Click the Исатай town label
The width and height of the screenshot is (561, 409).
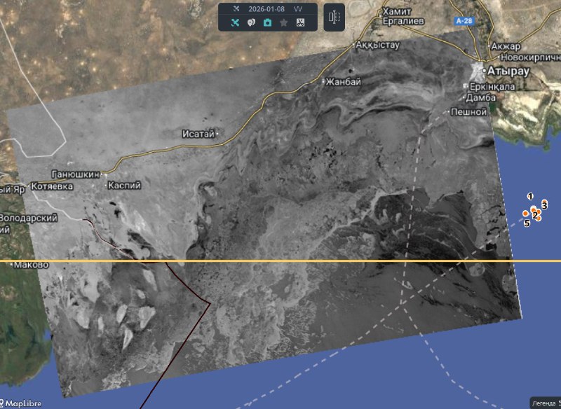pyautogui.click(x=198, y=133)
